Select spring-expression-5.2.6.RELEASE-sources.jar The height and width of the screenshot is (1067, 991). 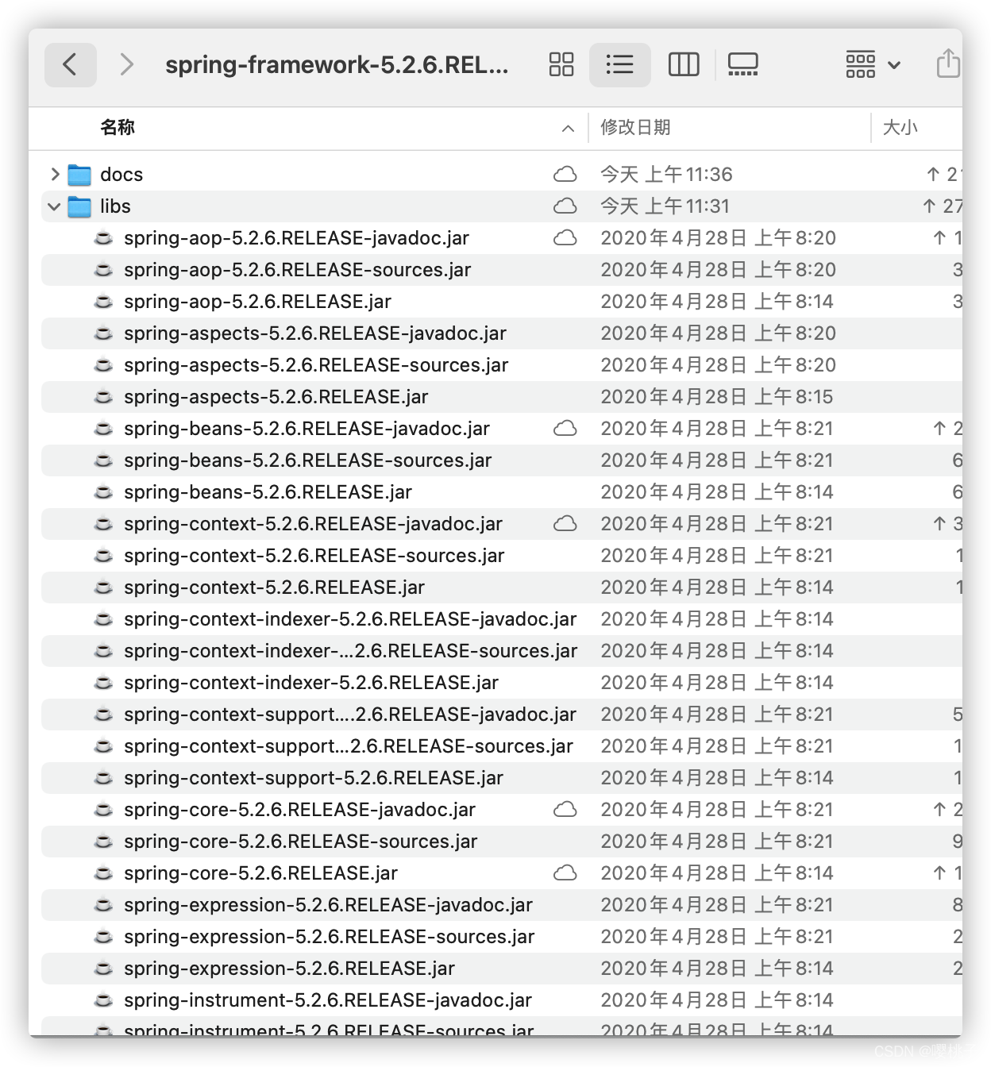tap(329, 937)
